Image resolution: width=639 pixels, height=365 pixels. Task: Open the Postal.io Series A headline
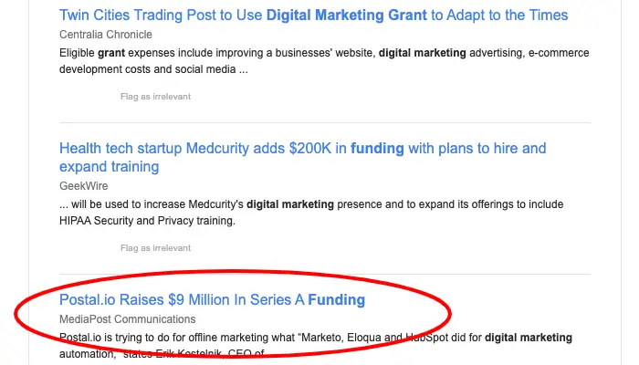(183, 299)
